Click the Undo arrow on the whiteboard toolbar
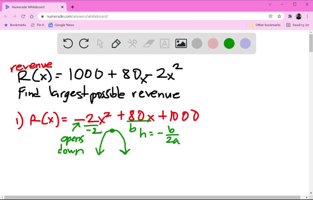The height and width of the screenshot is (200, 313). 68,43
